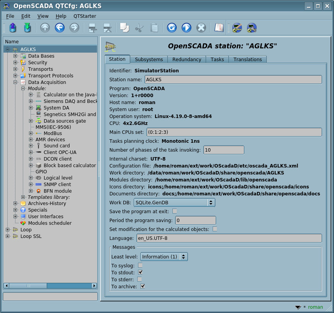
Task: Start the cycled refresh with the play icon
Action: click(x=186, y=28)
